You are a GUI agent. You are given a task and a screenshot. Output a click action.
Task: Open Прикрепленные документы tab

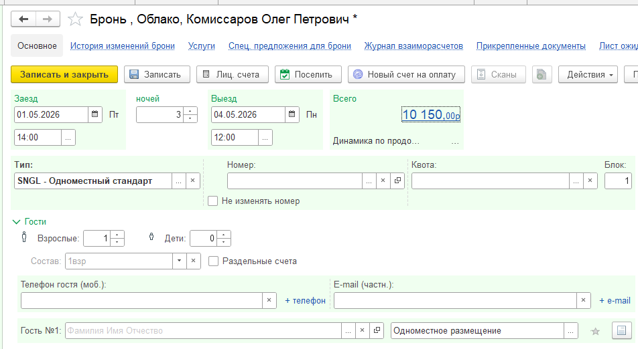tap(531, 46)
